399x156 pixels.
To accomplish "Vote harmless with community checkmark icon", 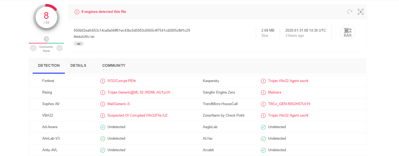I will (x=60, y=48).
